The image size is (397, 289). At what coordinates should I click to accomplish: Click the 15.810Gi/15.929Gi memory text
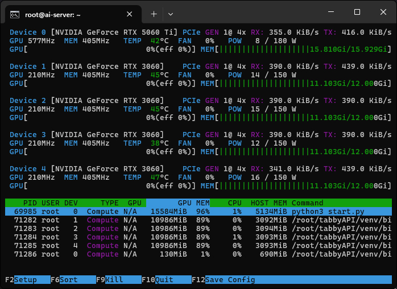[349, 49]
